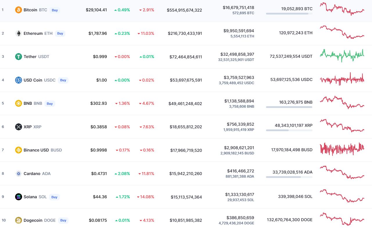
Task: Click the Ethereum diamond logo icon
Action: pyautogui.click(x=19, y=33)
